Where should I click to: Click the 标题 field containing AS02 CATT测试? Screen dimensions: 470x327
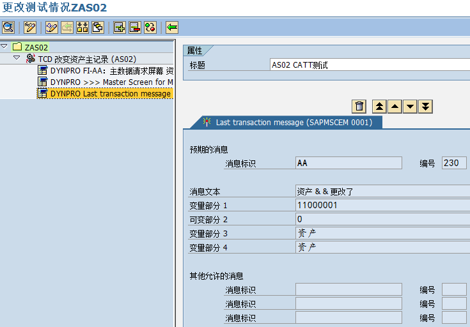(x=370, y=65)
